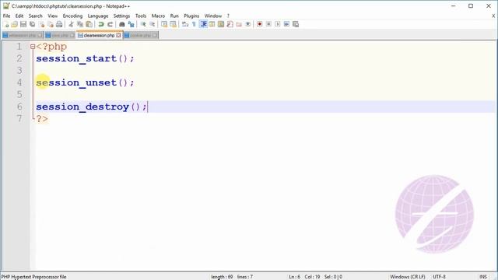The height and width of the screenshot is (280, 498).
Task: Click the Print toolbar icon
Action: 59,24
